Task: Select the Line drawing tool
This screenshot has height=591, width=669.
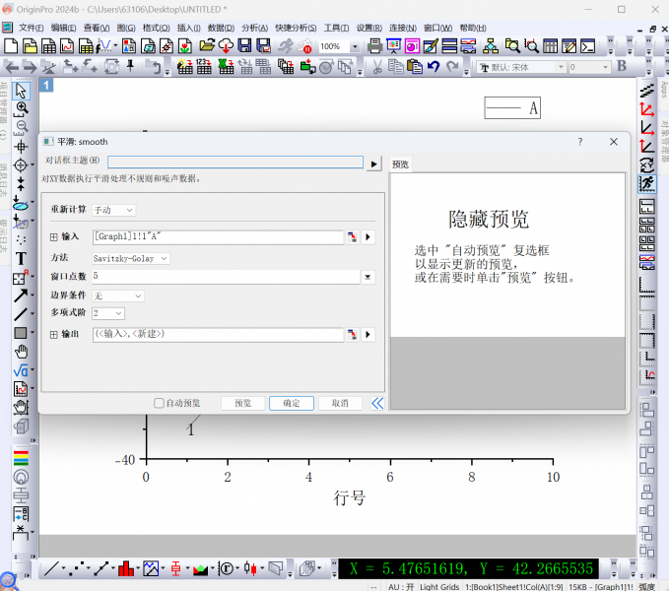Action: [x=21, y=314]
